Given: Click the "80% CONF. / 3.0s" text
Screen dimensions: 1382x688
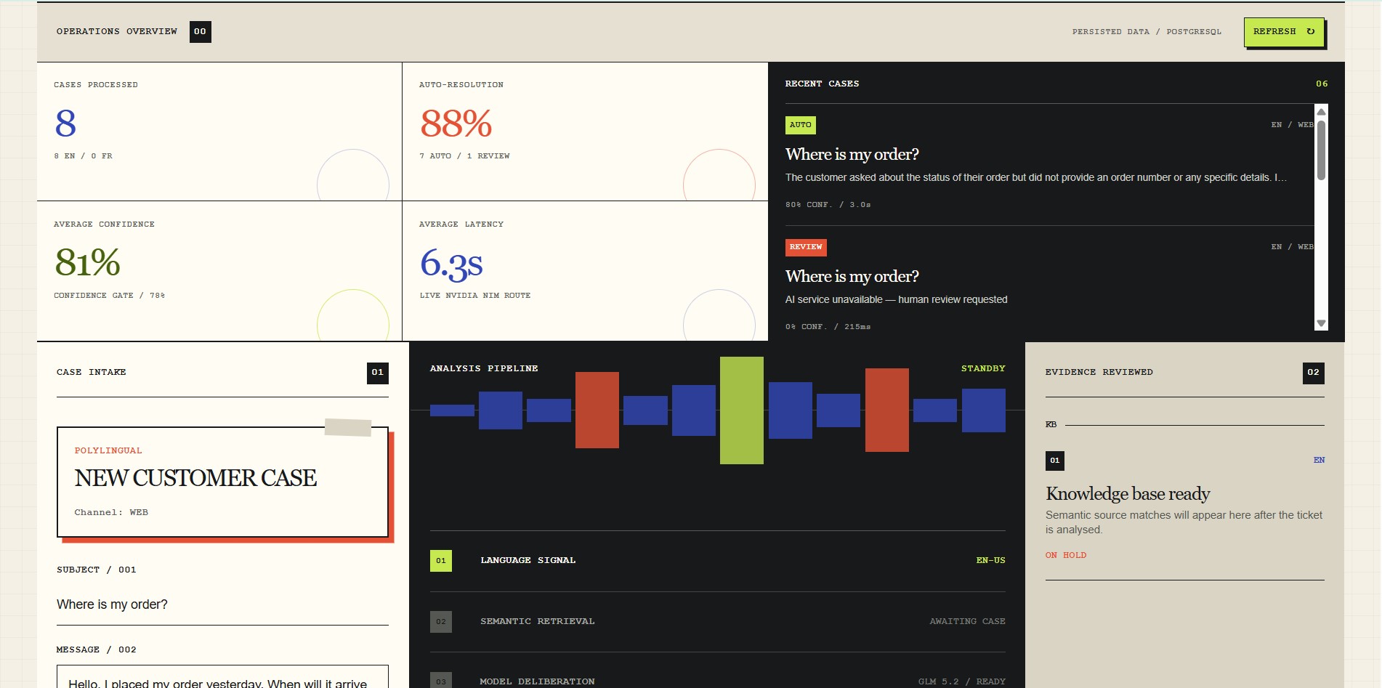Looking at the screenshot, I should point(828,205).
